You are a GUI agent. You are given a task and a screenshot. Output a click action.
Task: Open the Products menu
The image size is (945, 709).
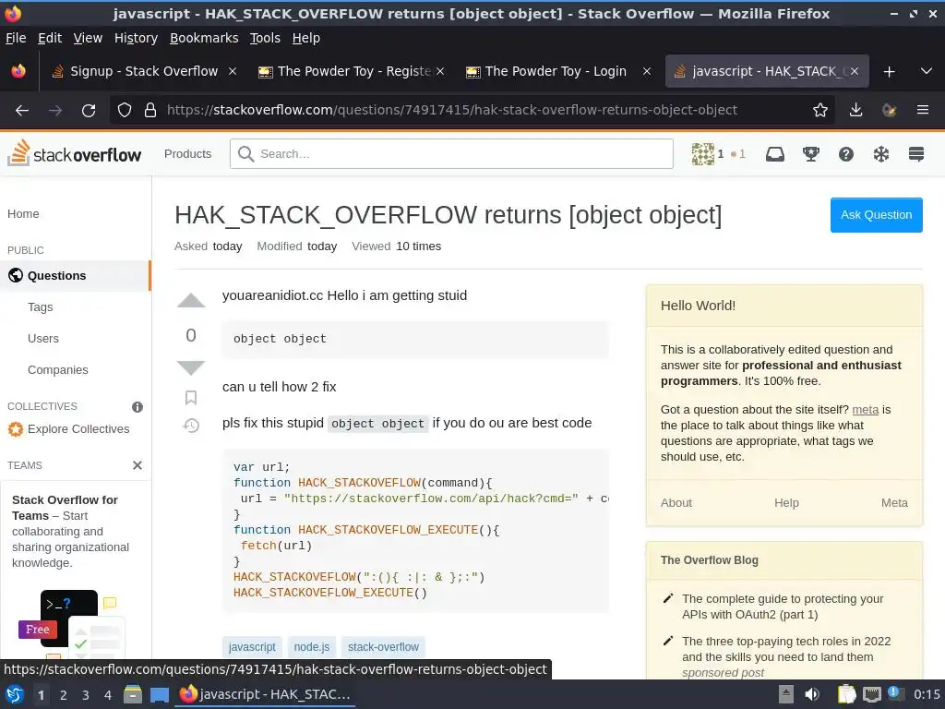(187, 154)
